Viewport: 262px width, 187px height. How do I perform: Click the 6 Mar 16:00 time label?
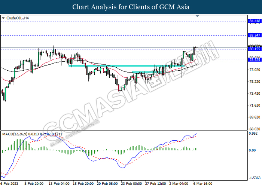(x=203, y=184)
